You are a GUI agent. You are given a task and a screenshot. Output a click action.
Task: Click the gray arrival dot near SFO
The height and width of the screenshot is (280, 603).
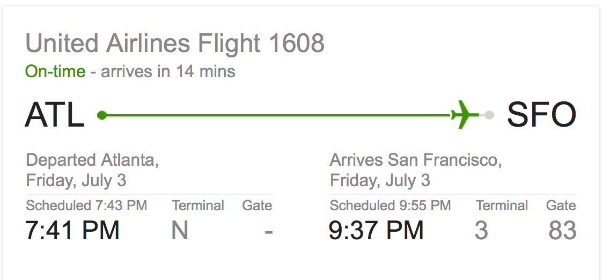click(x=489, y=115)
